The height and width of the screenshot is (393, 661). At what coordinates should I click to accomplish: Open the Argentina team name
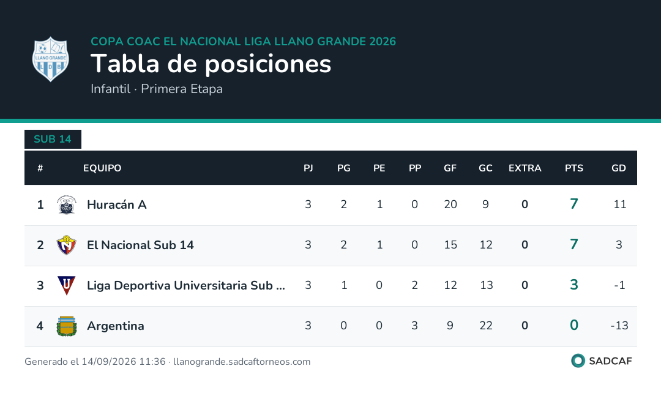[x=116, y=326]
